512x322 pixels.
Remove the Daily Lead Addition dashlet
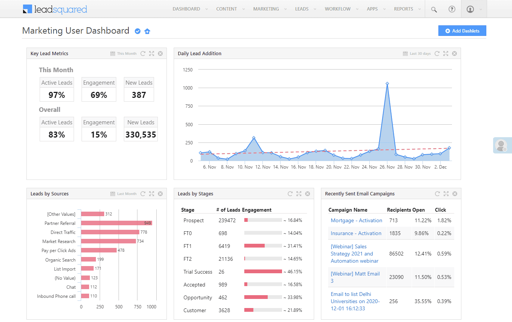454,54
